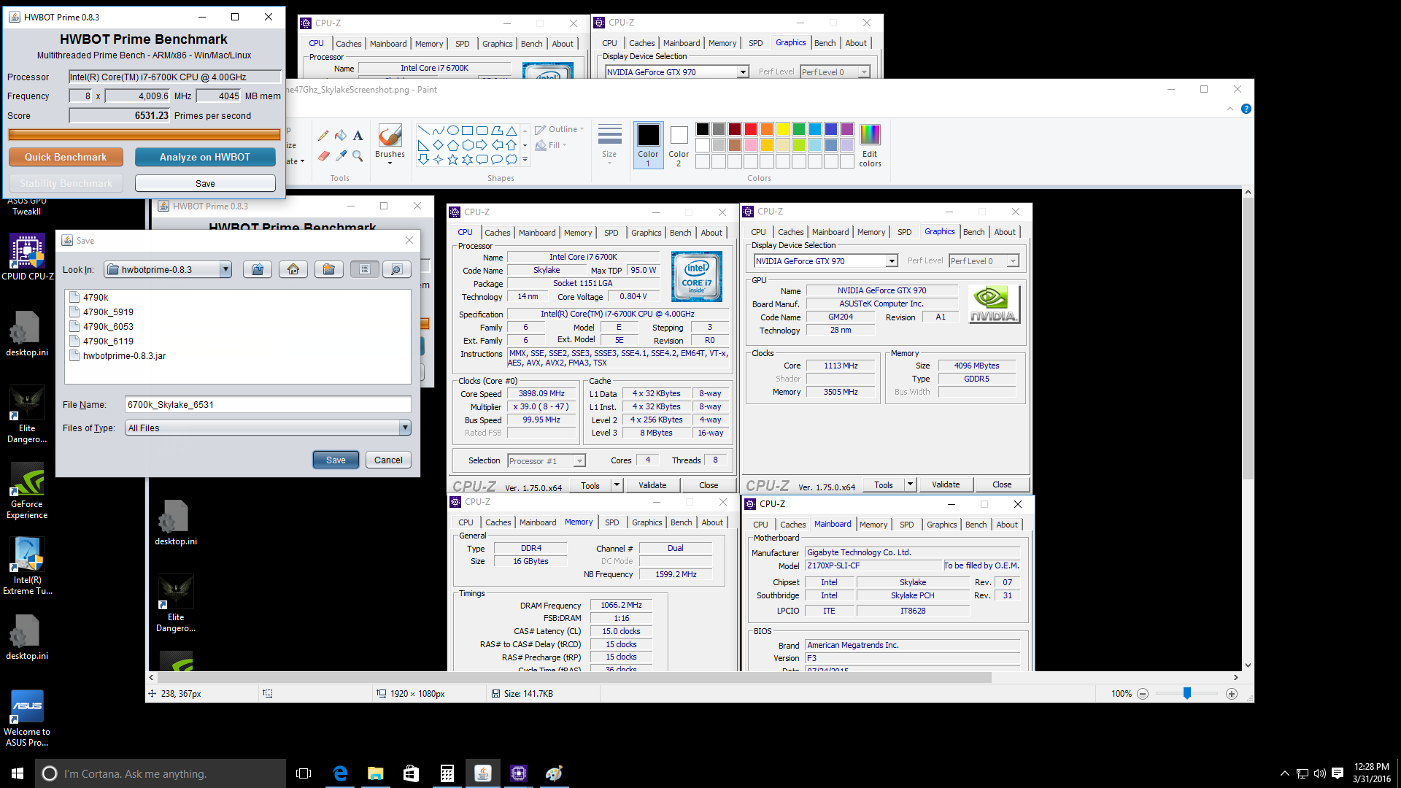Screen dimensions: 1401x788
Task: Select the Color picker eyedropper tool
Action: tap(341, 155)
